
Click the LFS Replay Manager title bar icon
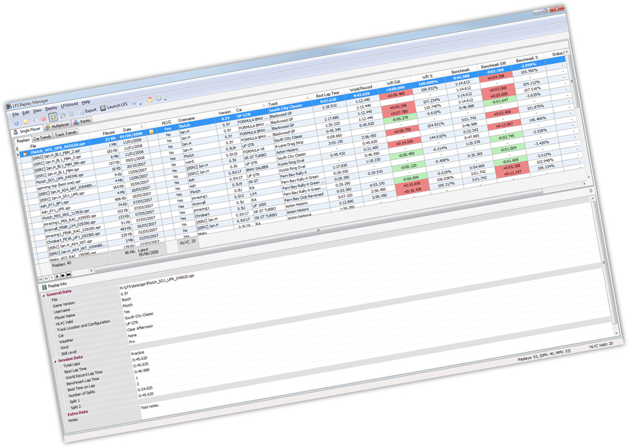9,106
